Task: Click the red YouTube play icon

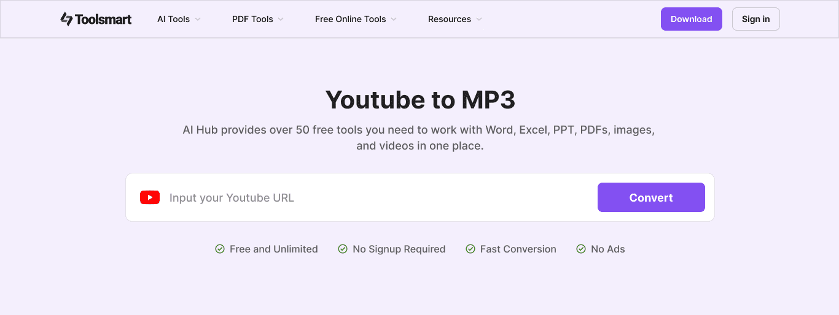Action: coord(150,197)
